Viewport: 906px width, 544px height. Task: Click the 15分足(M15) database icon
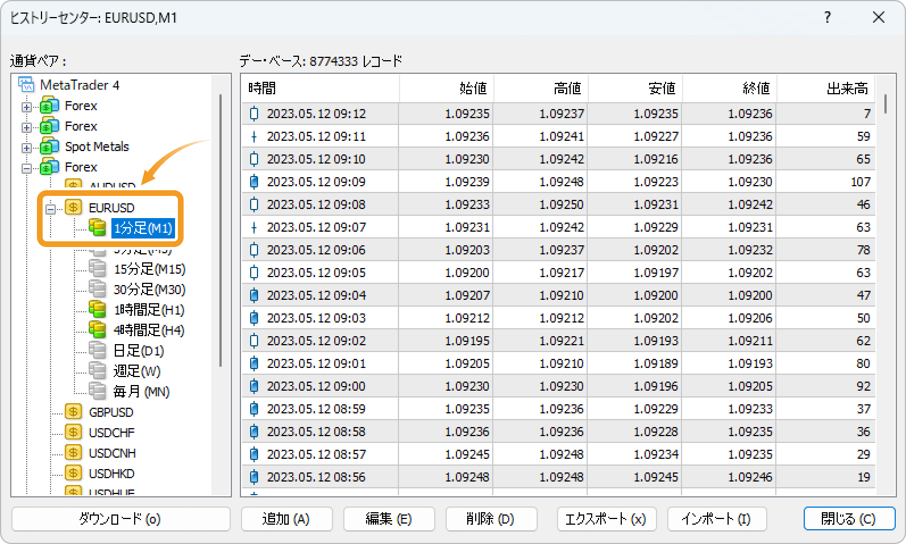pos(97,269)
